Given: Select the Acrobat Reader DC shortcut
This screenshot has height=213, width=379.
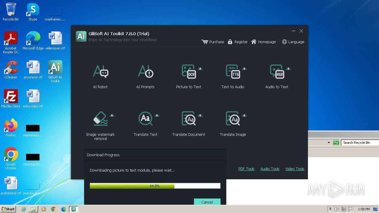Looking at the screenshot, I should tap(11, 43).
